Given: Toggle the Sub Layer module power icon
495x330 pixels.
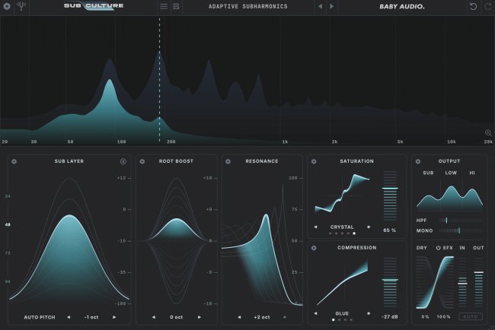Looking at the screenshot, I should 14,161.
